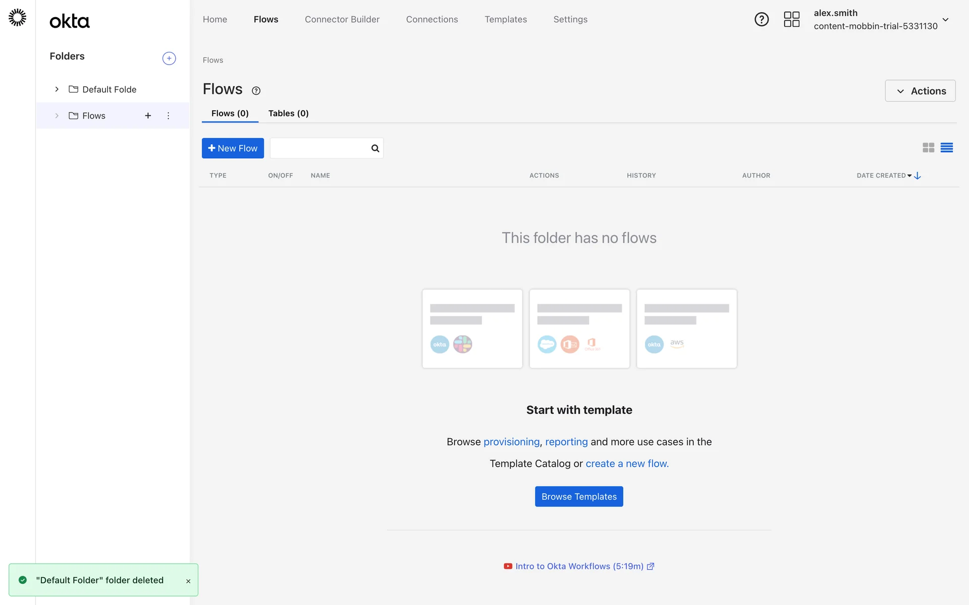Open the help question mark icon in header
Viewport: 969px width, 605px height.
[x=761, y=20]
